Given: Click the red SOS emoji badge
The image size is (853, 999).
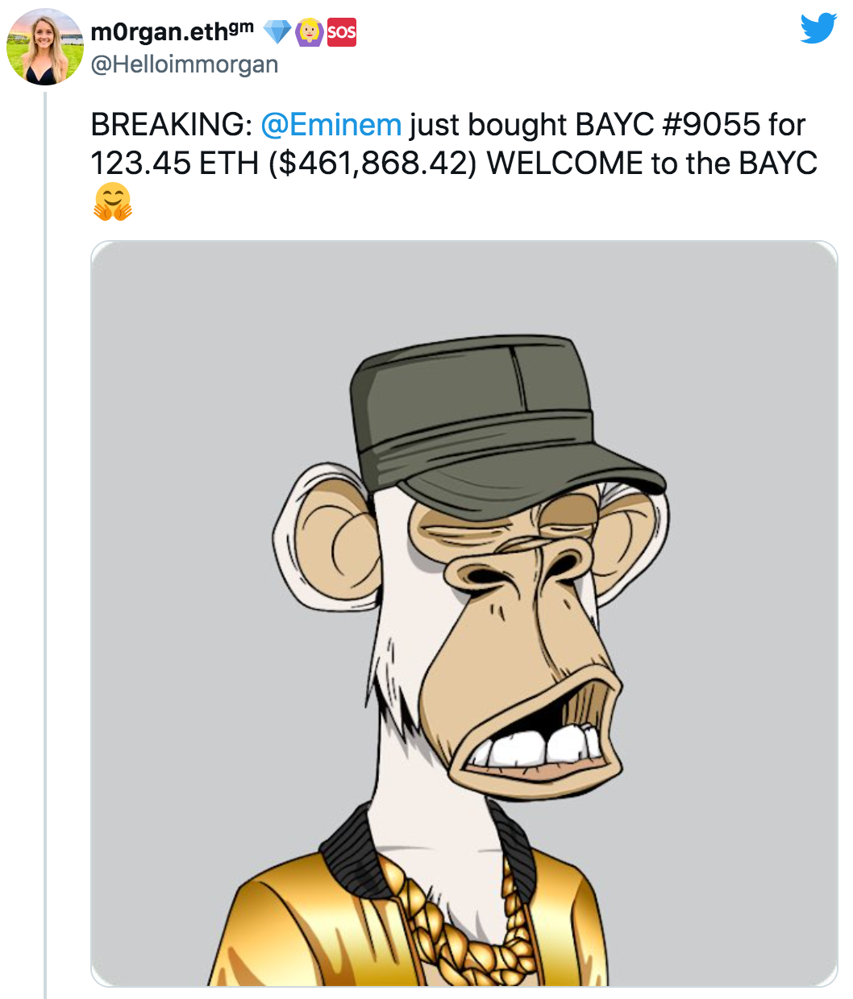Looking at the screenshot, I should click(x=341, y=32).
